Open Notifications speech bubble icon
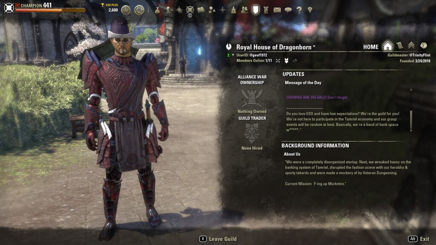 (x=288, y=10)
